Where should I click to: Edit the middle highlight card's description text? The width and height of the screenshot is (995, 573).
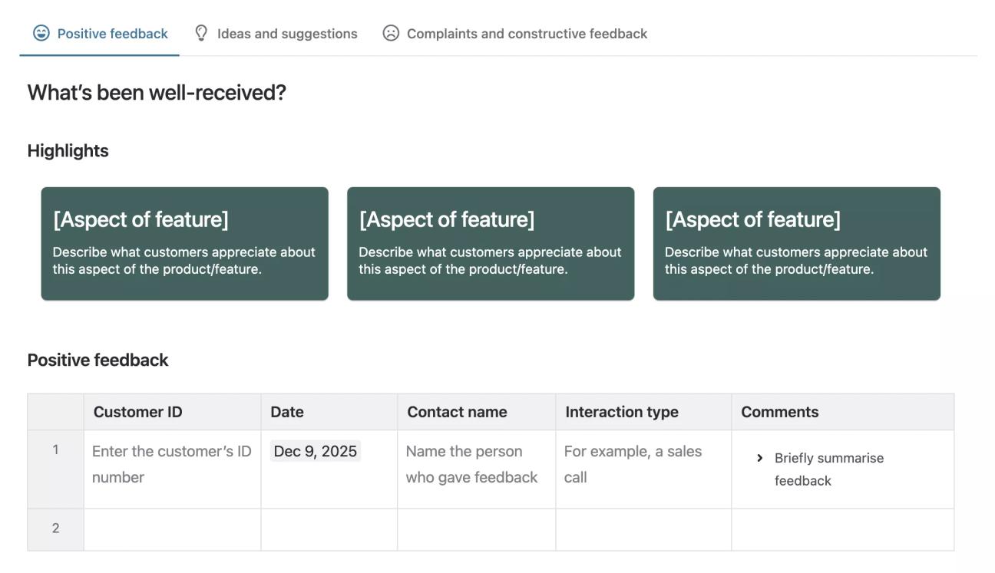tap(490, 259)
